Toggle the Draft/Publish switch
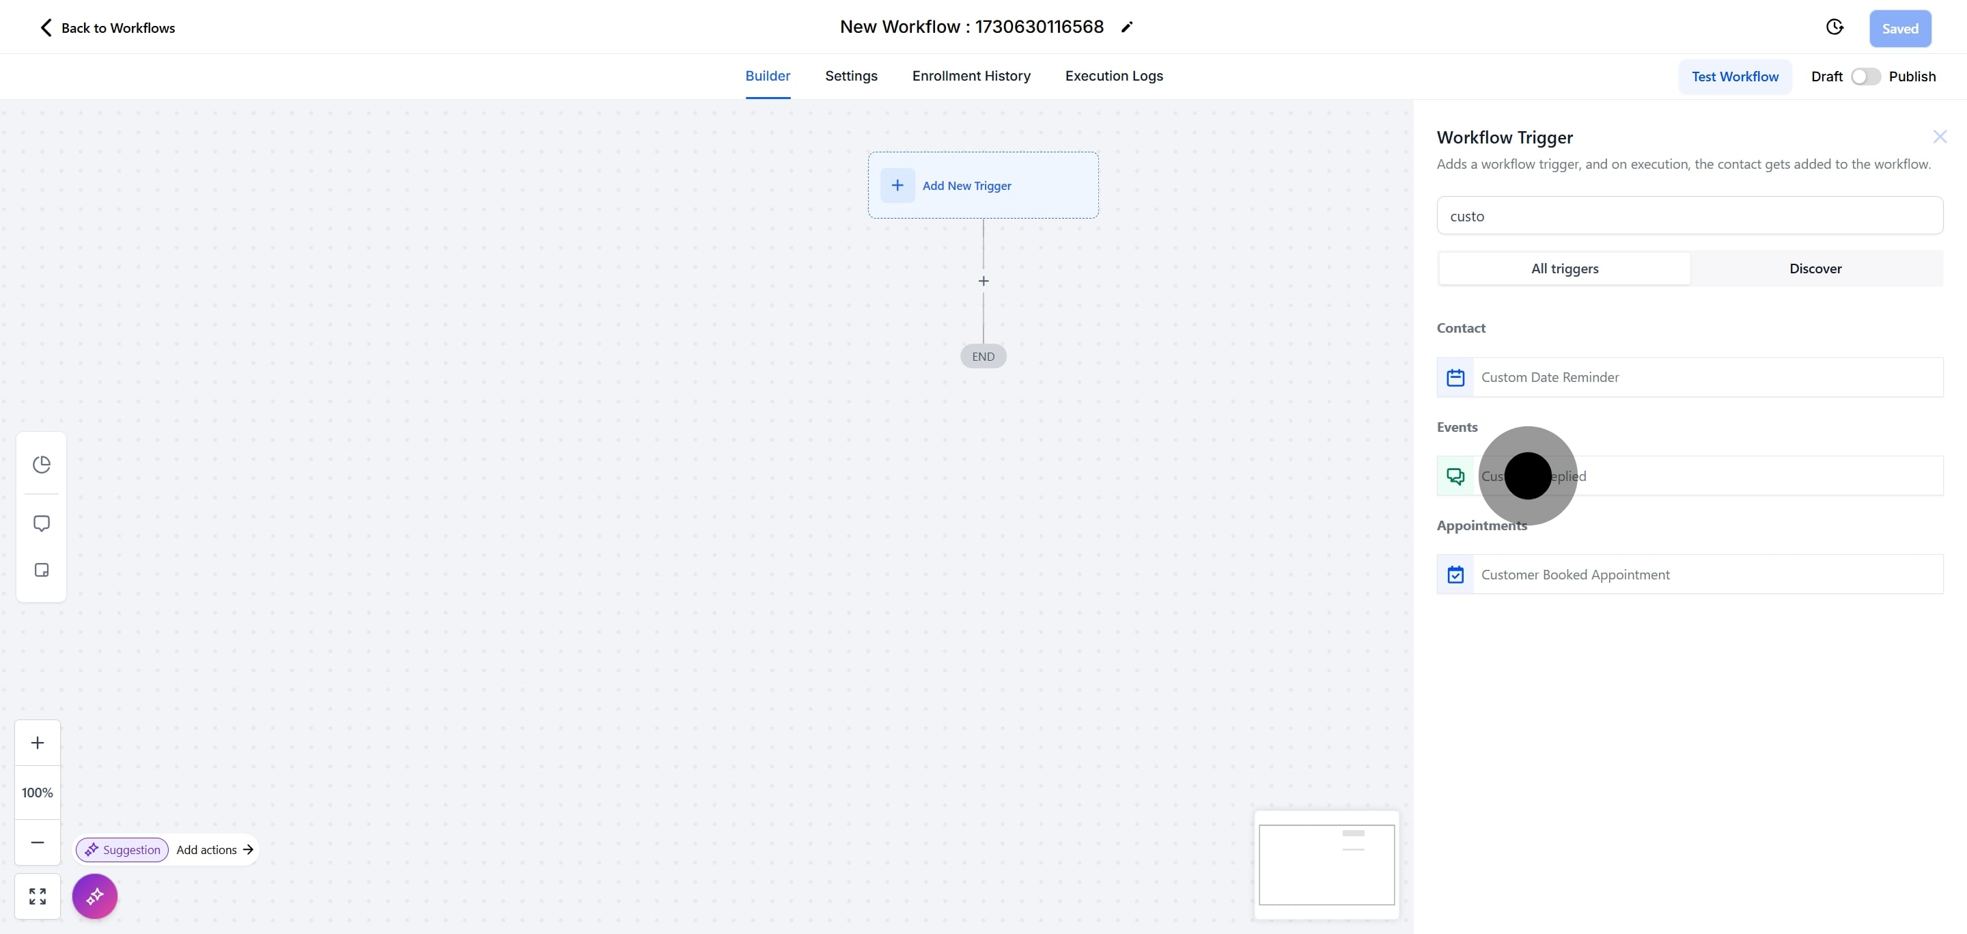 pos(1865,77)
